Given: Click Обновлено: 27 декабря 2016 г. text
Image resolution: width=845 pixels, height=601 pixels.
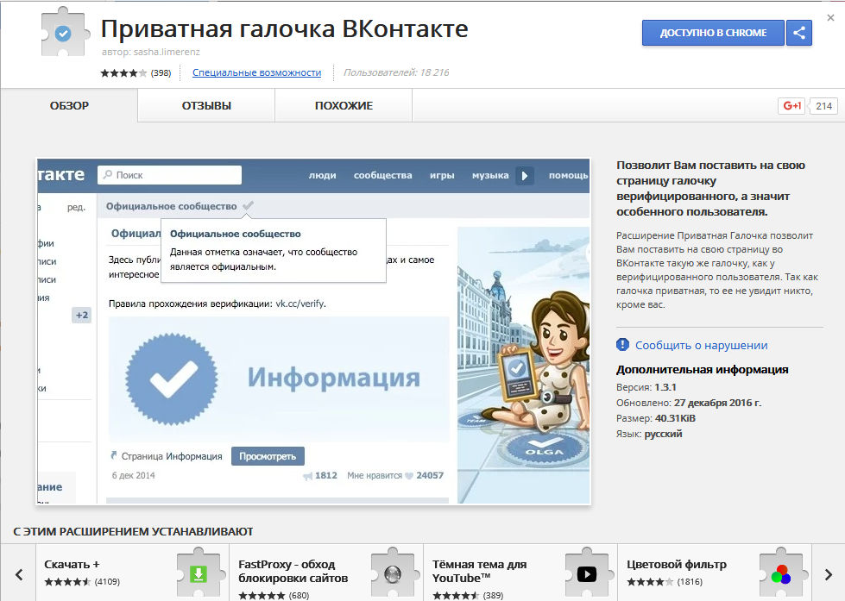Looking at the screenshot, I should click(x=689, y=403).
